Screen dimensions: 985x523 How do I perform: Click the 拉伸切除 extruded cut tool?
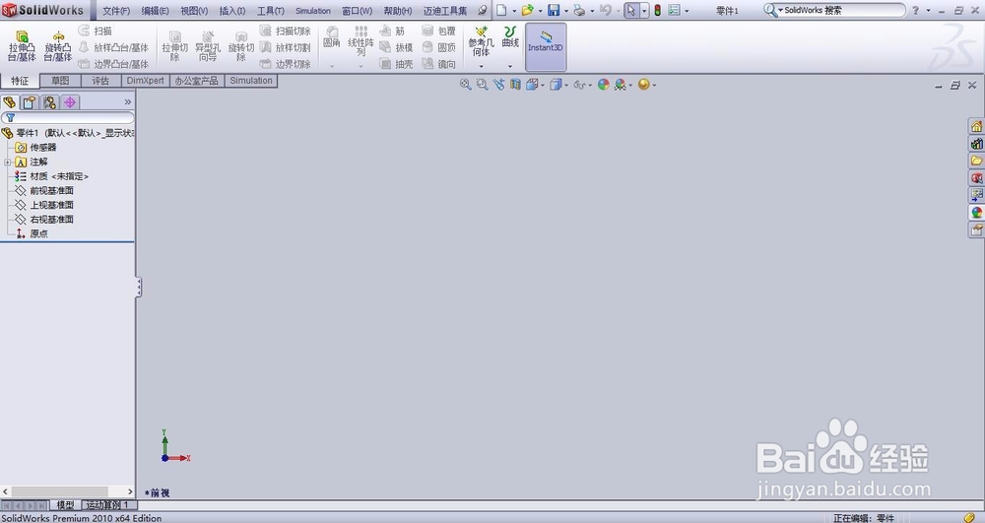pyautogui.click(x=174, y=46)
